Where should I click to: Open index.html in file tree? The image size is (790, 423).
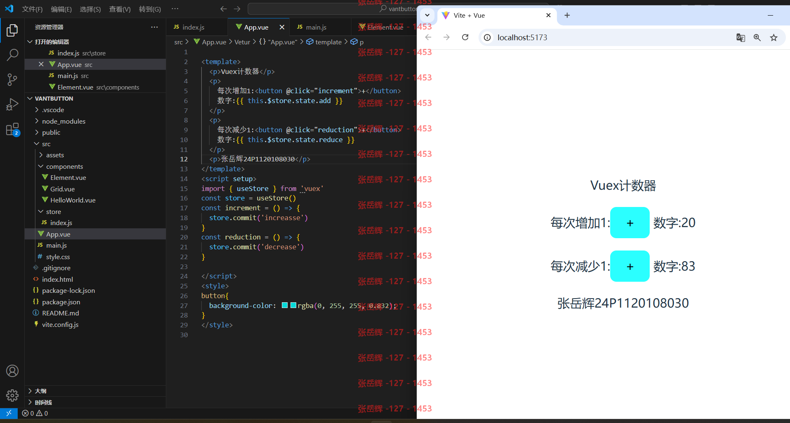click(57, 279)
